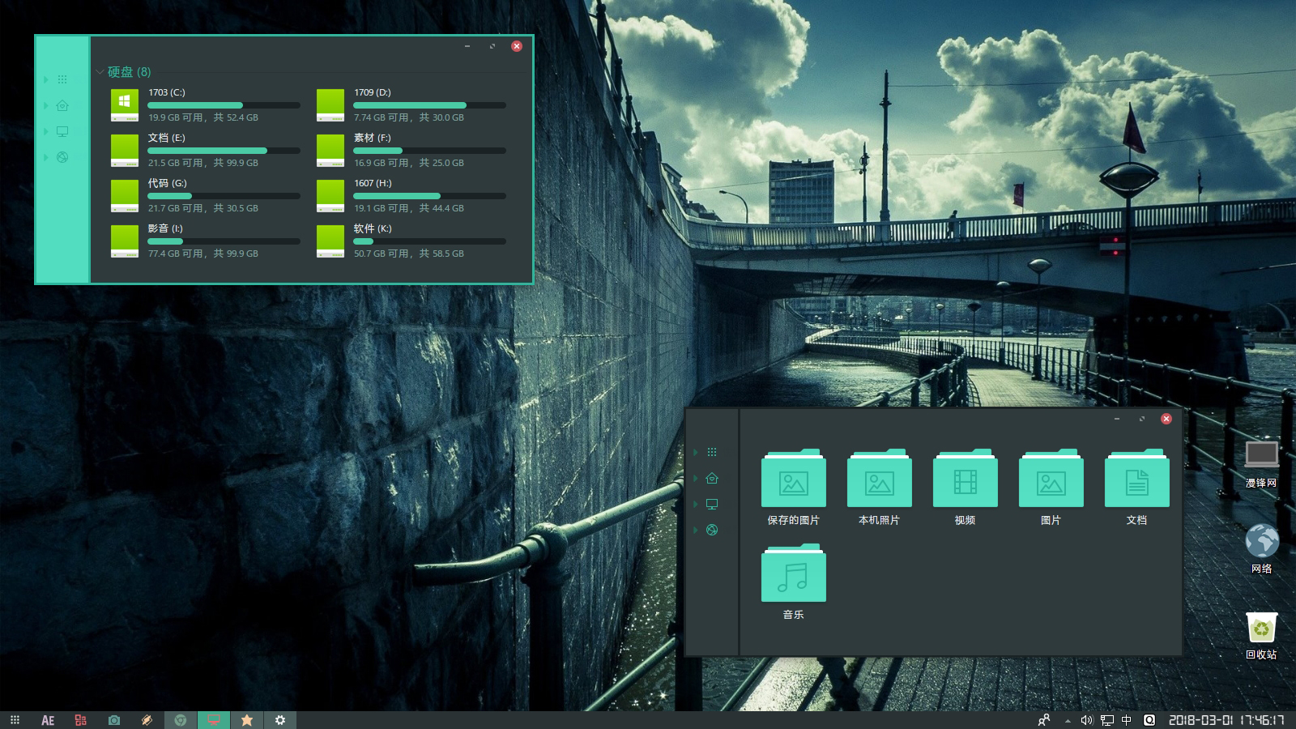1296x729 pixels.
Task: Open the 软件 (K:) drive
Action: [330, 241]
